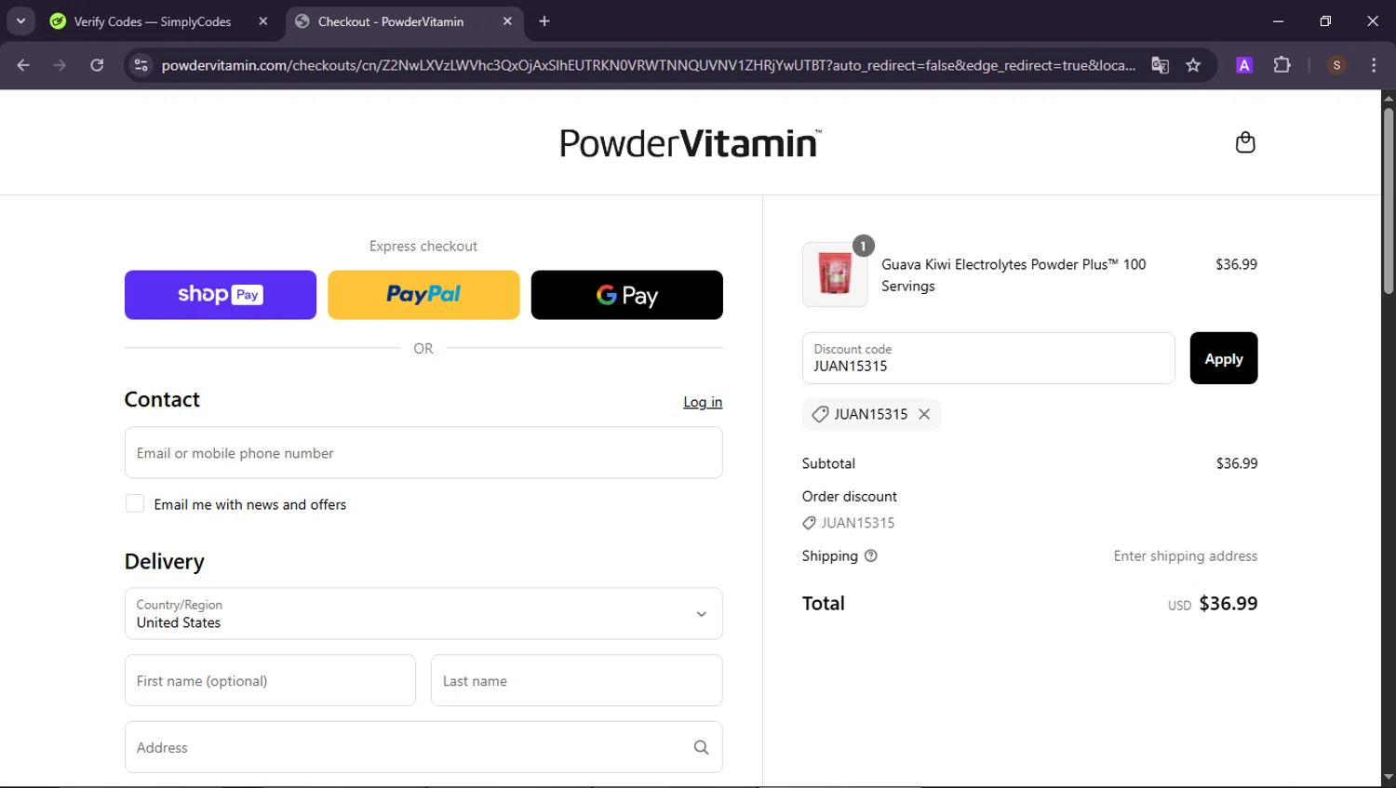Screen dimensions: 1396x788
Task: Click the page vertical scrollbar
Action: (1389, 200)
